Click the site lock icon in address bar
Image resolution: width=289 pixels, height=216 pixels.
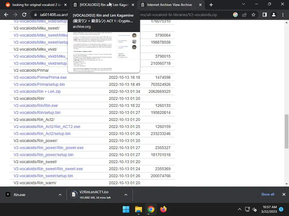pos(35,15)
